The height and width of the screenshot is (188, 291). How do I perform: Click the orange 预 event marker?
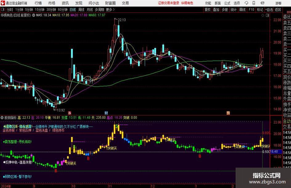[x=228, y=113]
